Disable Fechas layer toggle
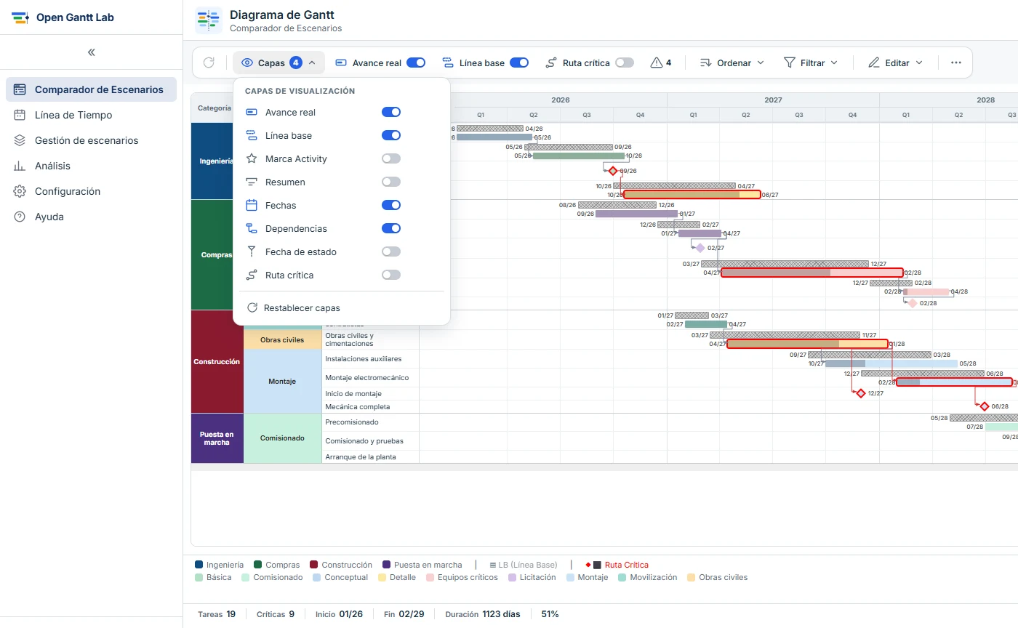 click(391, 205)
